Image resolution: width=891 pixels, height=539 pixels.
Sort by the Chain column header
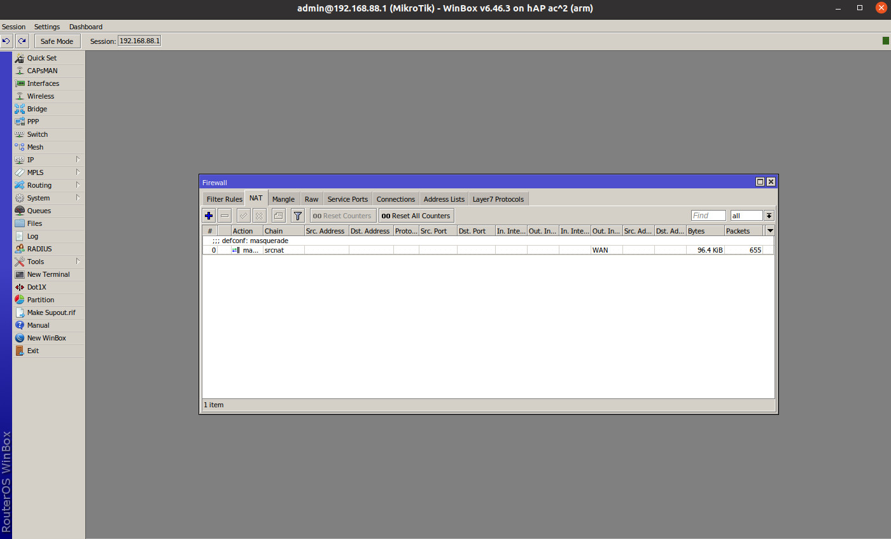coord(283,231)
